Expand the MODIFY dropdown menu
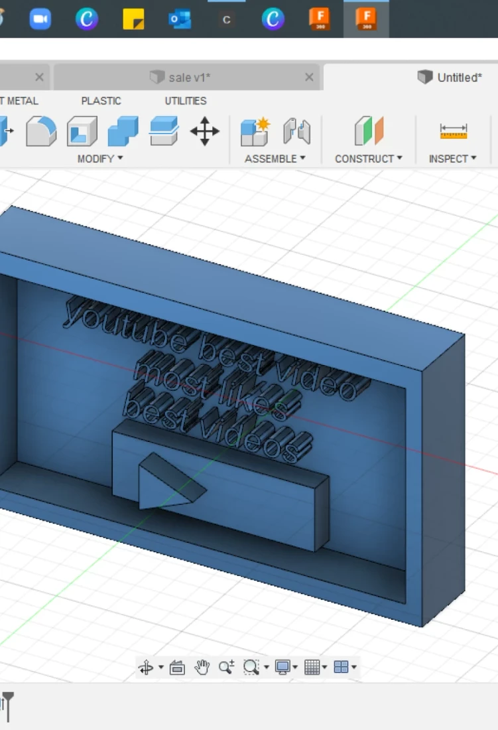 click(x=100, y=159)
